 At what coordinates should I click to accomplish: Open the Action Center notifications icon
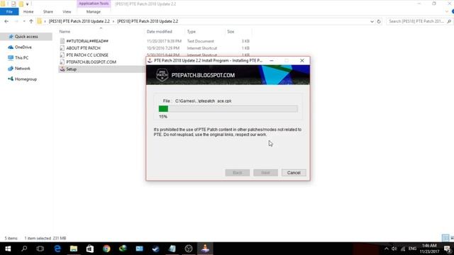pyautogui.click(x=448, y=249)
